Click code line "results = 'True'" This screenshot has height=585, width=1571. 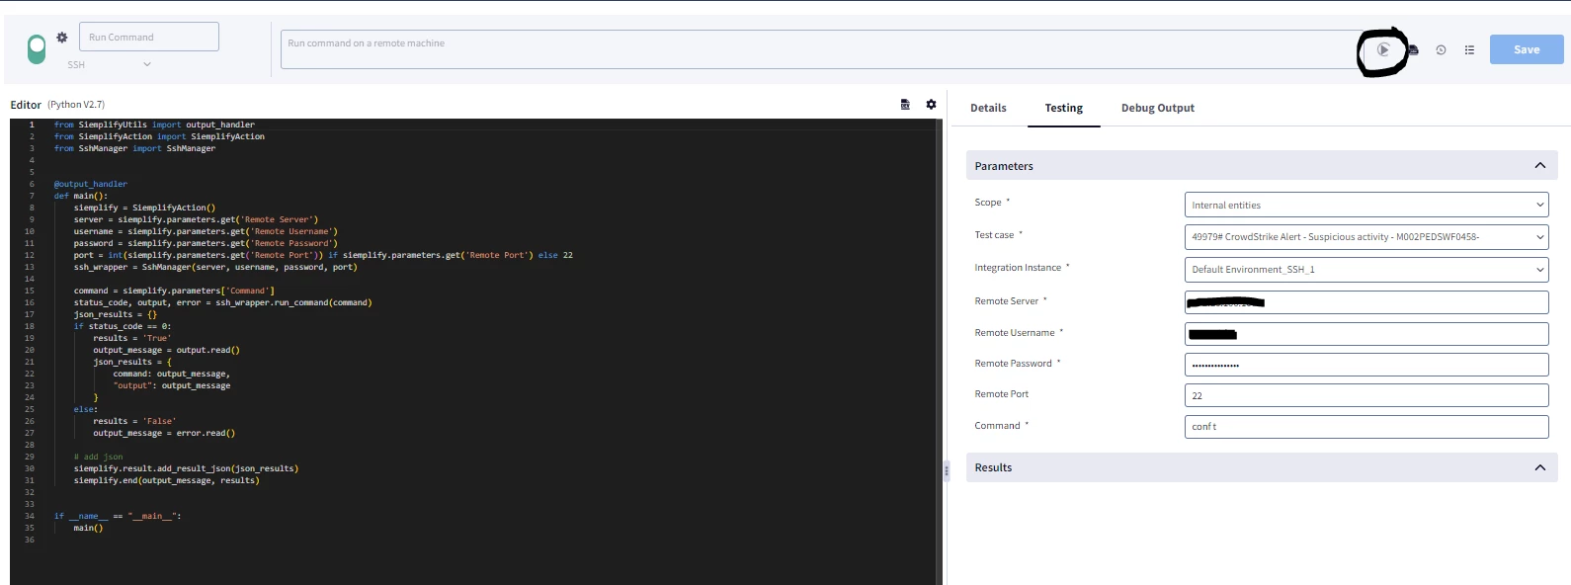click(x=132, y=338)
